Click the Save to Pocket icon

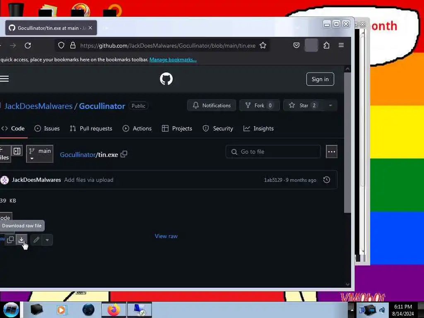296,45
